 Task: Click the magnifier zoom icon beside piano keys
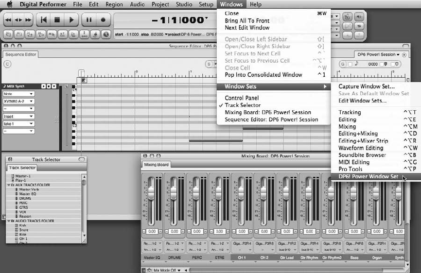pos(66,86)
